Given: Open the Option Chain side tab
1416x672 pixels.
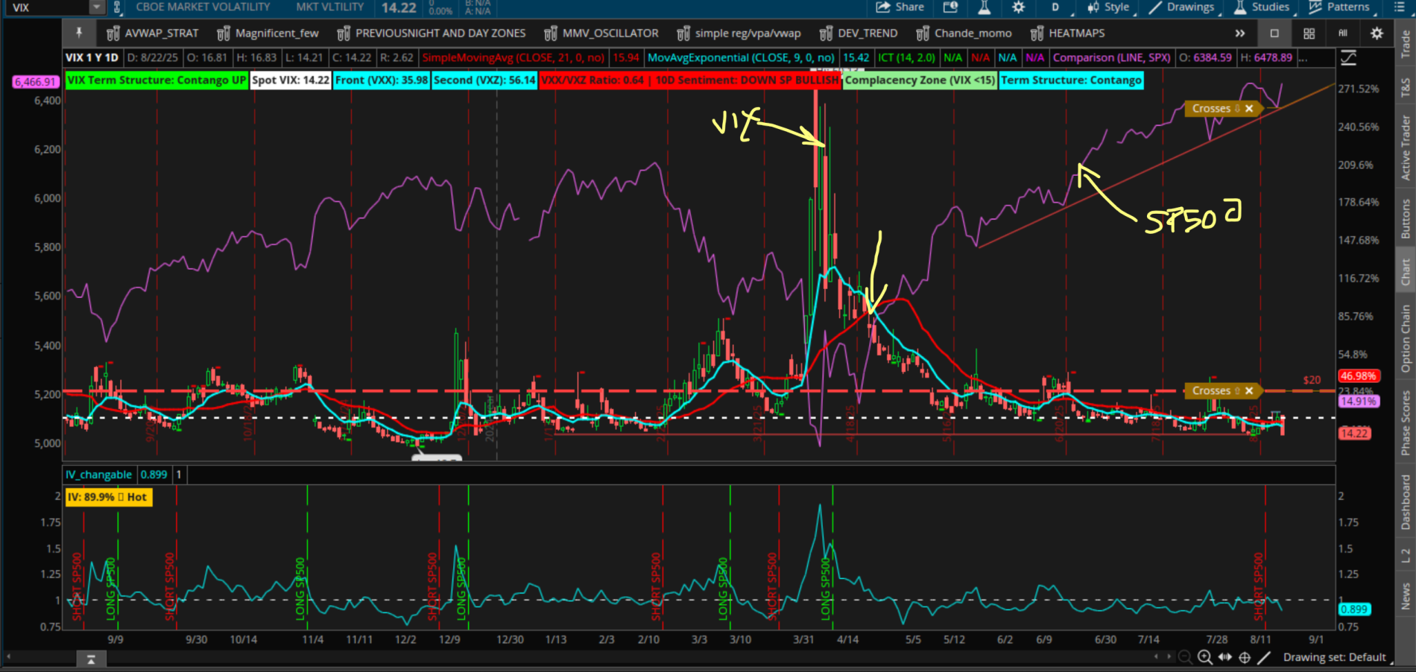Looking at the screenshot, I should click(x=1406, y=339).
